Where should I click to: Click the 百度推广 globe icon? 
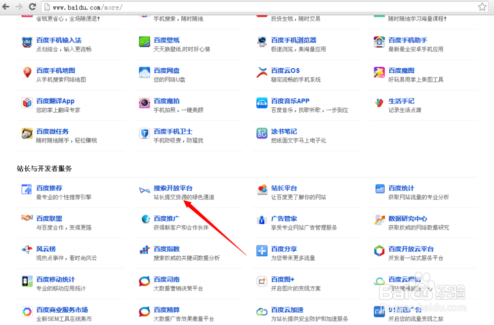tap(145, 219)
